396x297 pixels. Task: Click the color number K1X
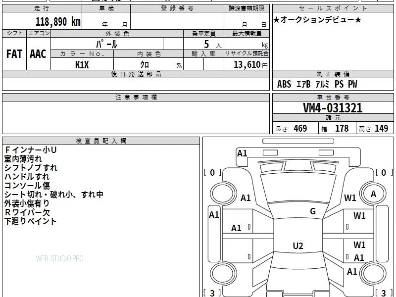pos(82,65)
